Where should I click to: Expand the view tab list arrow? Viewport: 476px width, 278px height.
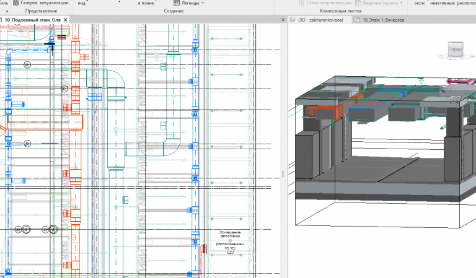tap(283, 20)
